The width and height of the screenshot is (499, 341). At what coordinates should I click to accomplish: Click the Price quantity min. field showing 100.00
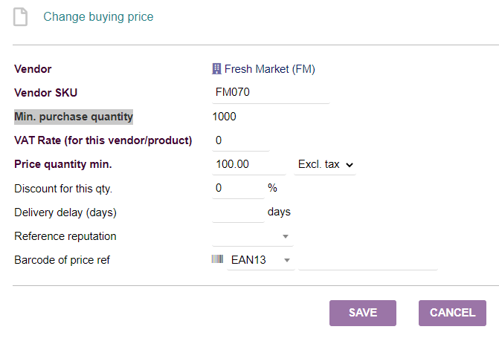click(x=249, y=164)
